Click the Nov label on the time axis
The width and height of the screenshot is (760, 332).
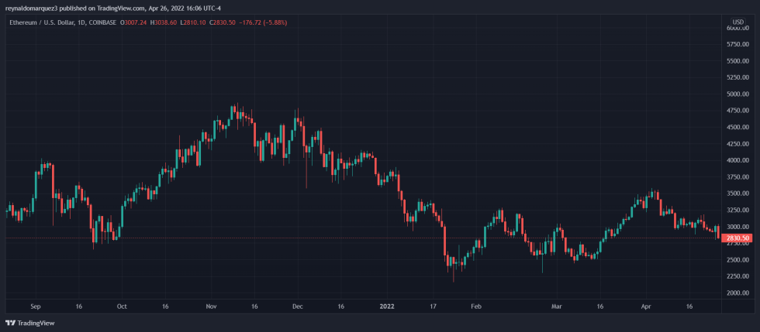point(210,306)
